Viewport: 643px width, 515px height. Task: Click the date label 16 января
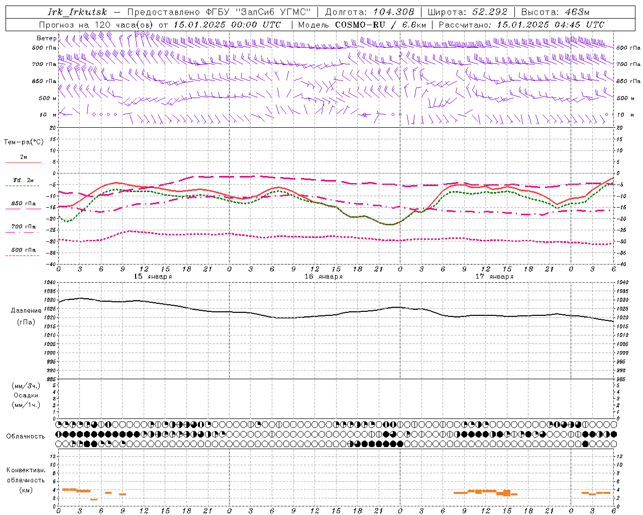(324, 277)
